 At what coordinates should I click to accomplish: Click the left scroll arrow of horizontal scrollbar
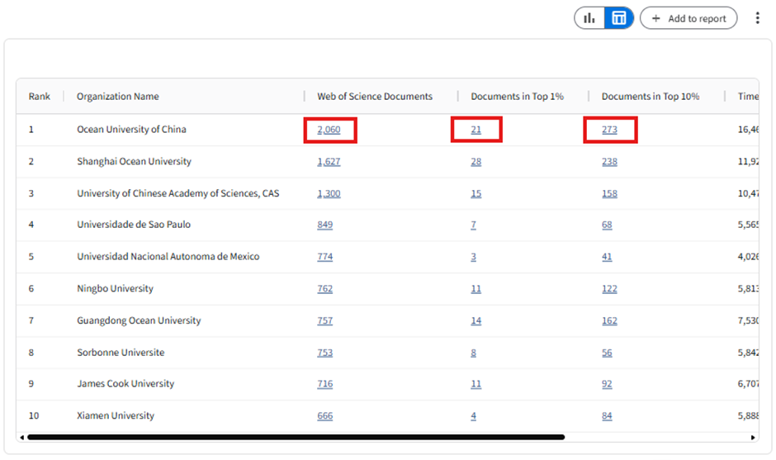(21, 438)
